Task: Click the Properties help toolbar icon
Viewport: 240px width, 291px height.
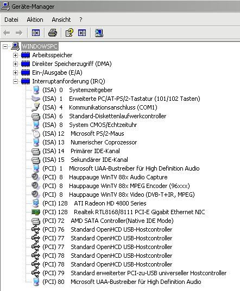Action: tap(70, 33)
